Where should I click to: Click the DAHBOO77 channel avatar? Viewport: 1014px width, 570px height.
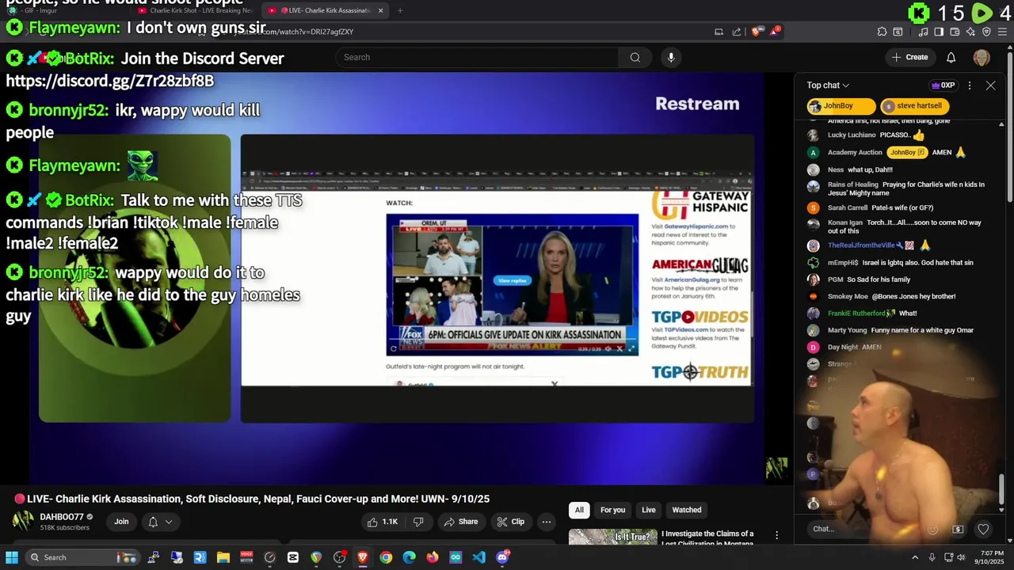(22, 521)
